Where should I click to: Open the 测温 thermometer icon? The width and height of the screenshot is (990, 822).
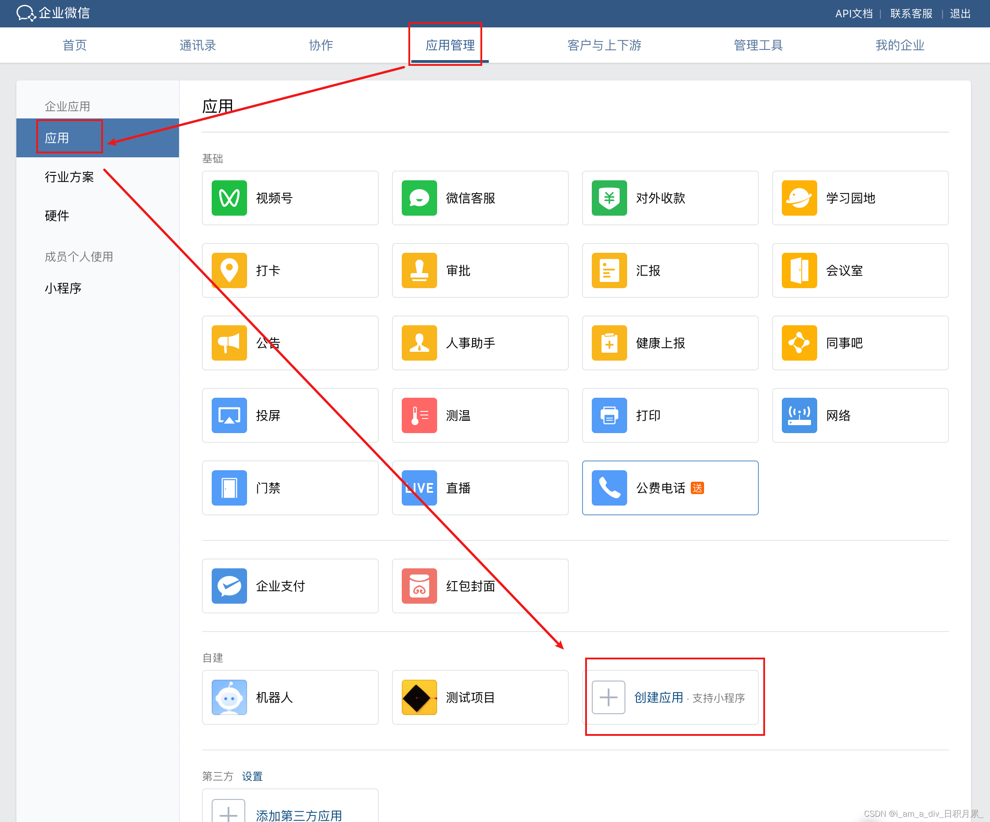coord(419,415)
